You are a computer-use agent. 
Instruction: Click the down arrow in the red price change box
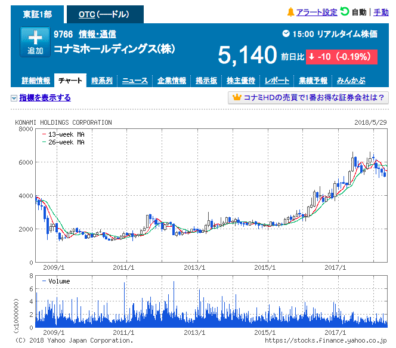click(312, 57)
